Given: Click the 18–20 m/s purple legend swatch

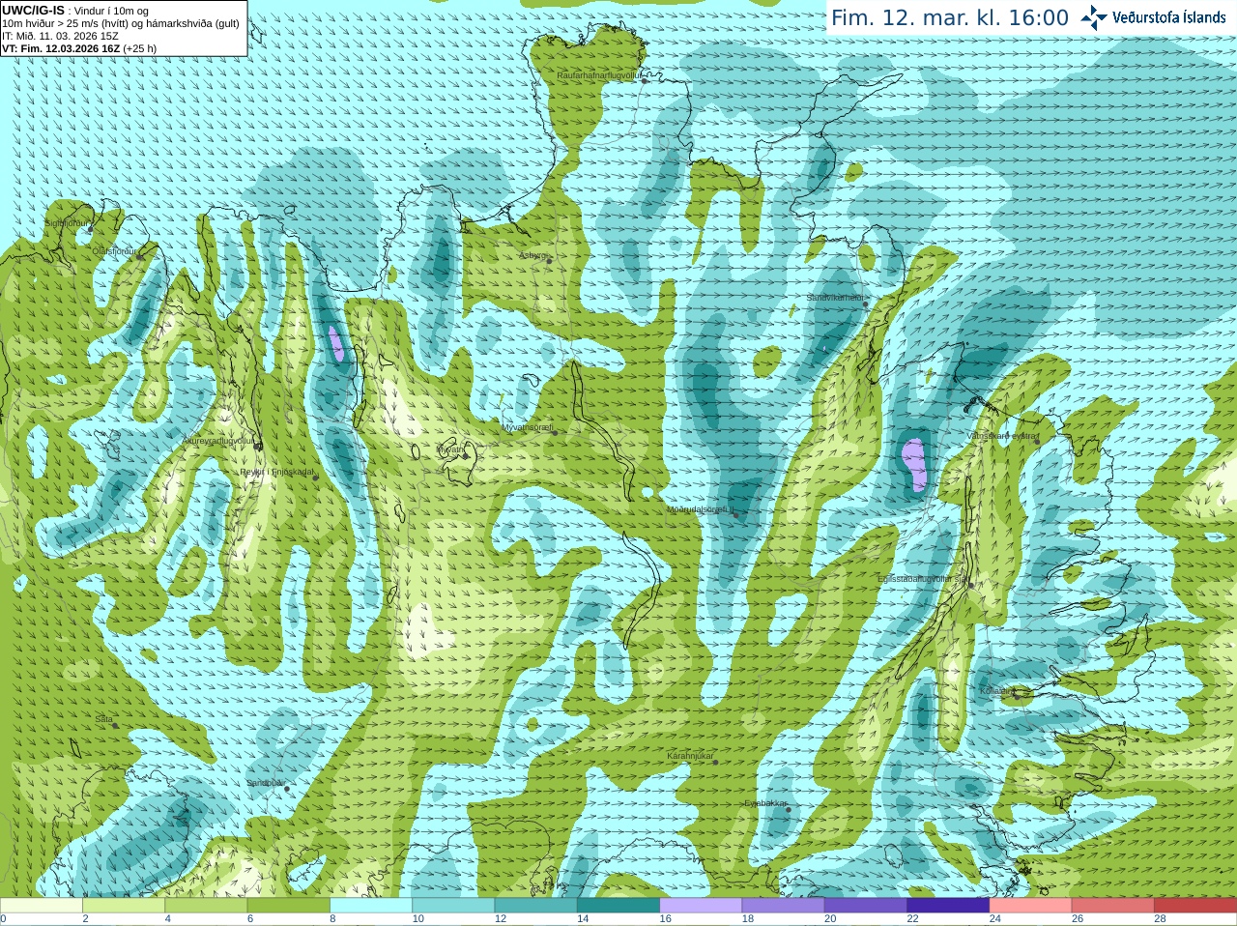Looking at the screenshot, I should pos(783,906).
